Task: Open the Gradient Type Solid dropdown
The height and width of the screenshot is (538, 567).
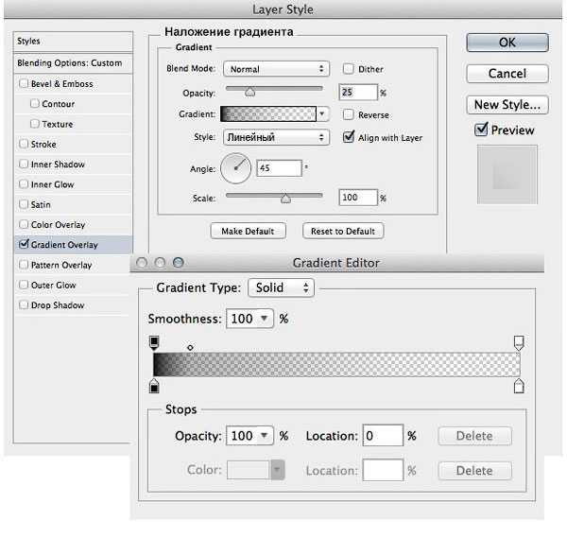Action: [x=281, y=287]
